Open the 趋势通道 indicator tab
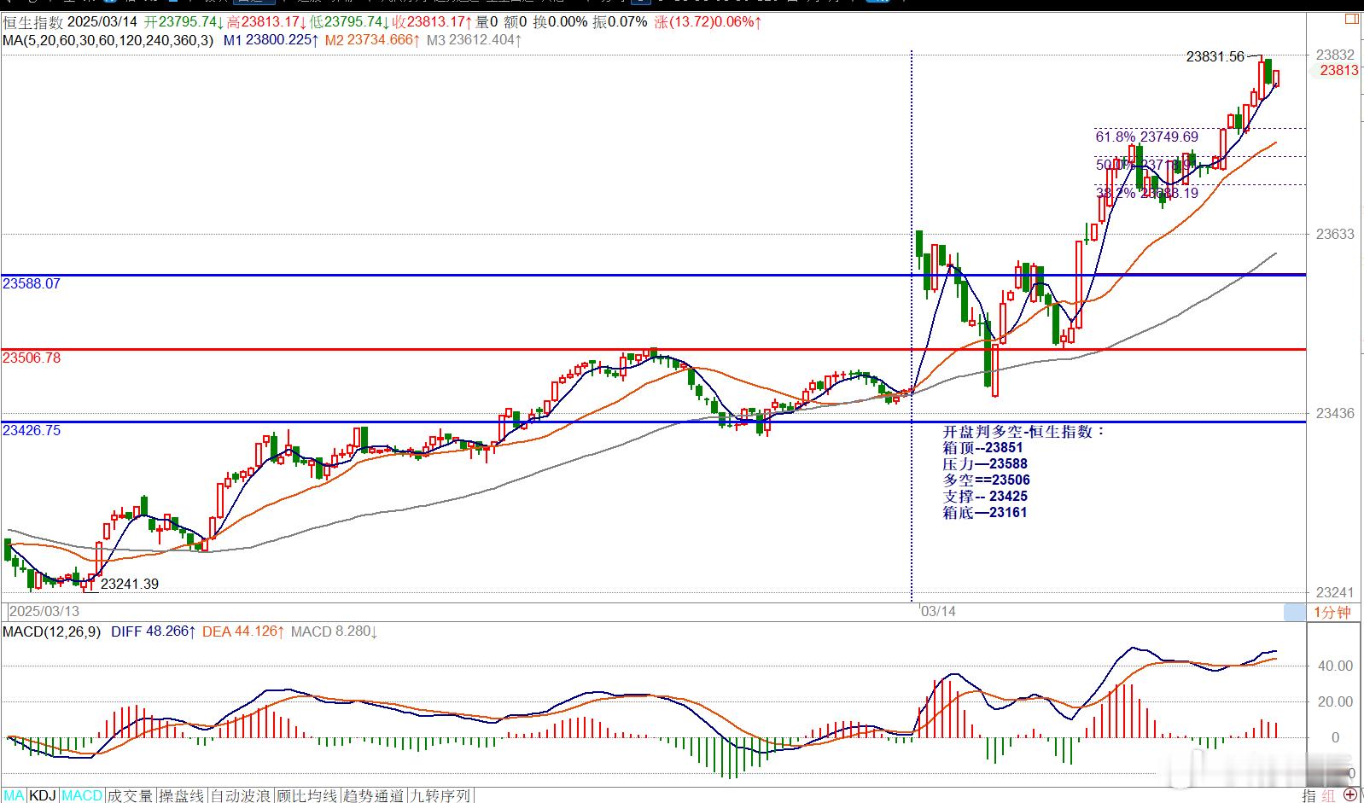The width and height of the screenshot is (1364, 803). [374, 795]
